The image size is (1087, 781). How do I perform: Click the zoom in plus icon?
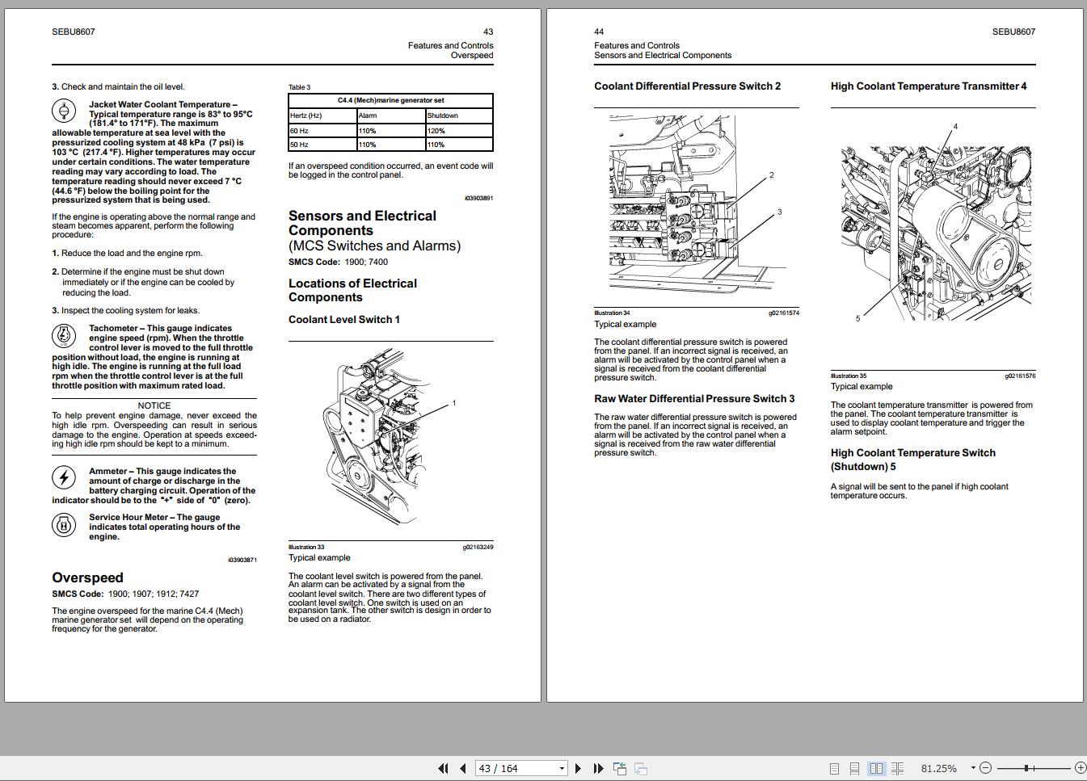coord(1081,767)
